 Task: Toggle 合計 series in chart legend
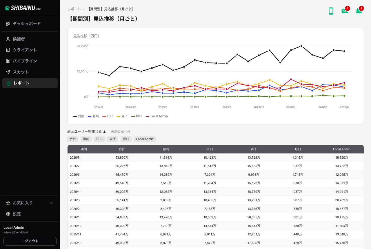(79, 116)
